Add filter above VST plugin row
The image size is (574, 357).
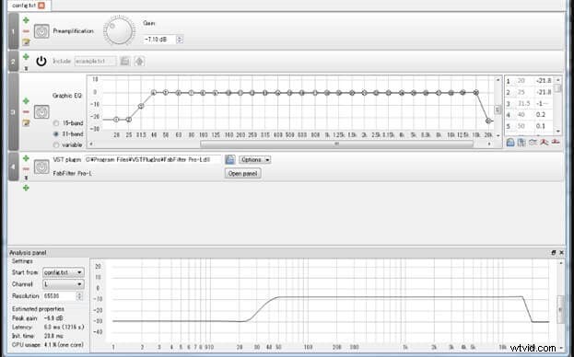26,158
